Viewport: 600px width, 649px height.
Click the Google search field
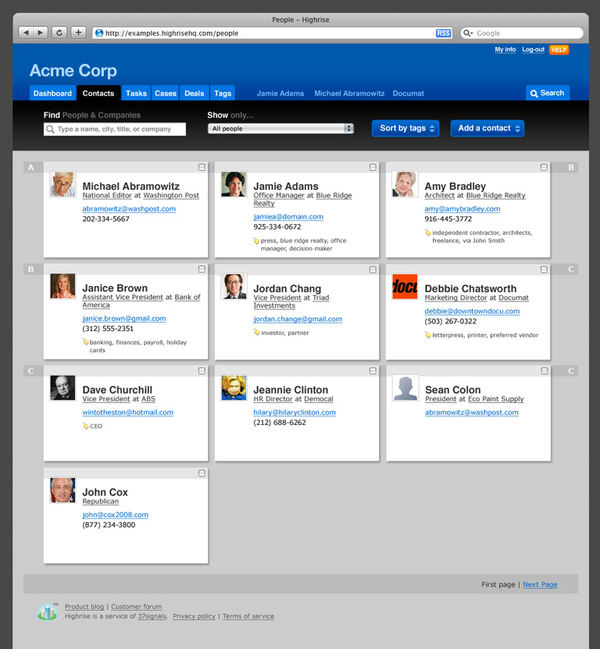click(522, 33)
